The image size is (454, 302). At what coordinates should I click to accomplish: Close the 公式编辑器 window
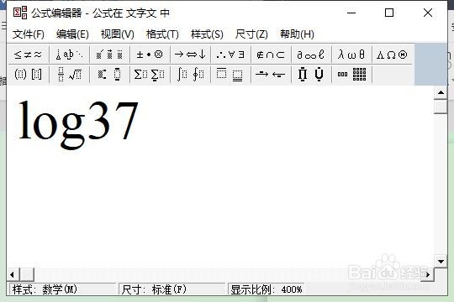[x=428, y=13]
